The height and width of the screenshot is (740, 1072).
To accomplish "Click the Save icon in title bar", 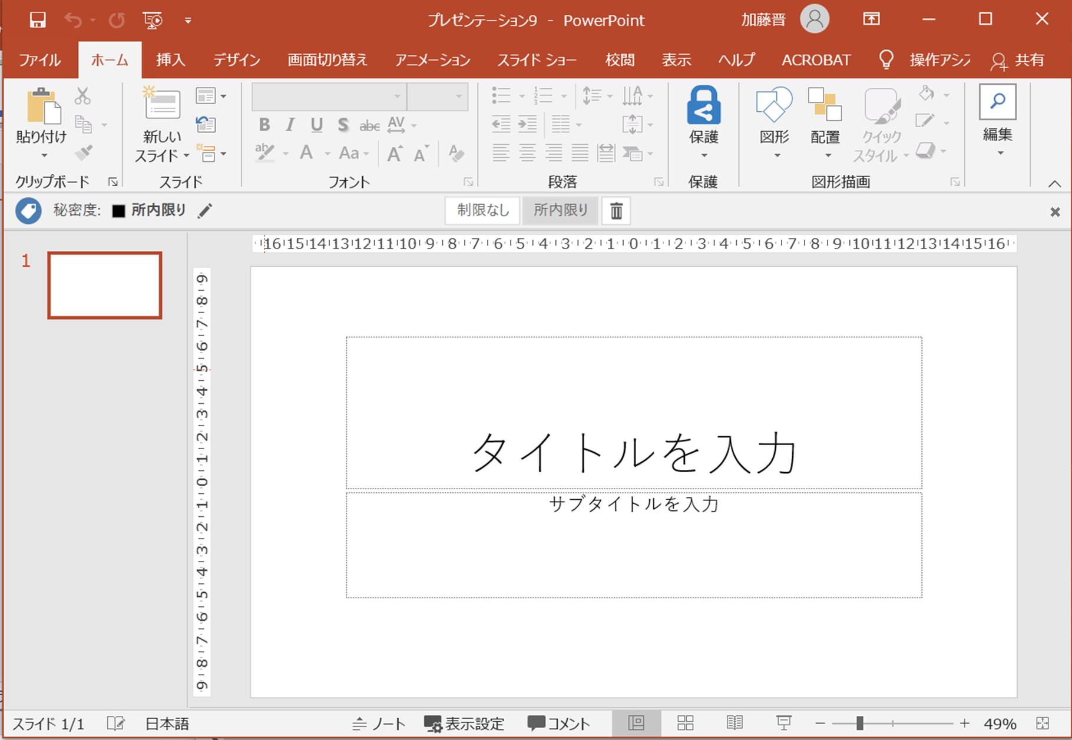I will (38, 20).
